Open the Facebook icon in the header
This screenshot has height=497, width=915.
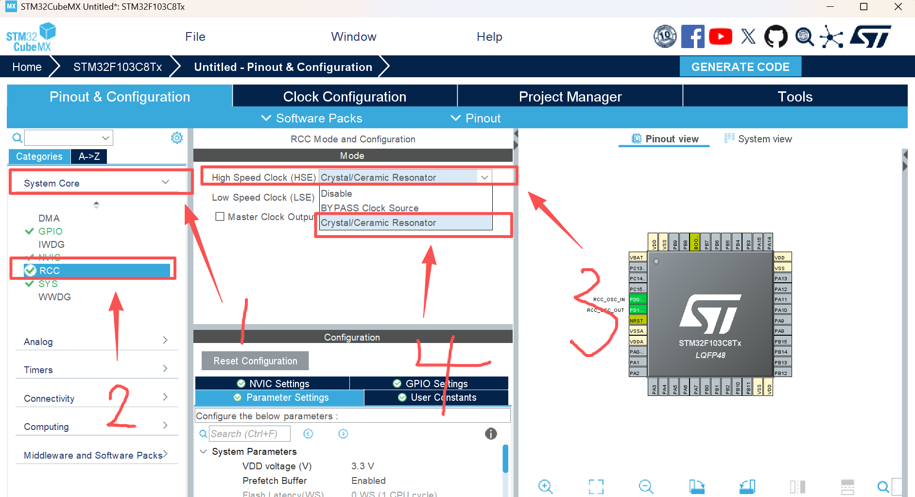pyautogui.click(x=693, y=36)
